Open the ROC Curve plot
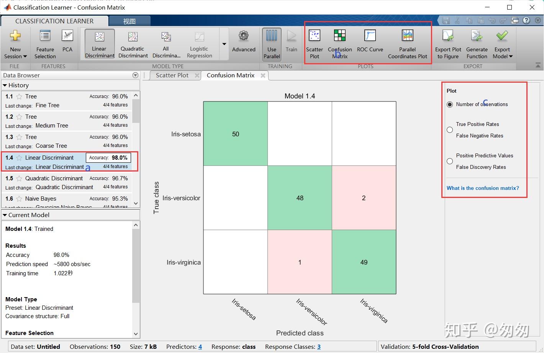Image resolution: width=544 pixels, height=353 pixels. pyautogui.click(x=369, y=43)
